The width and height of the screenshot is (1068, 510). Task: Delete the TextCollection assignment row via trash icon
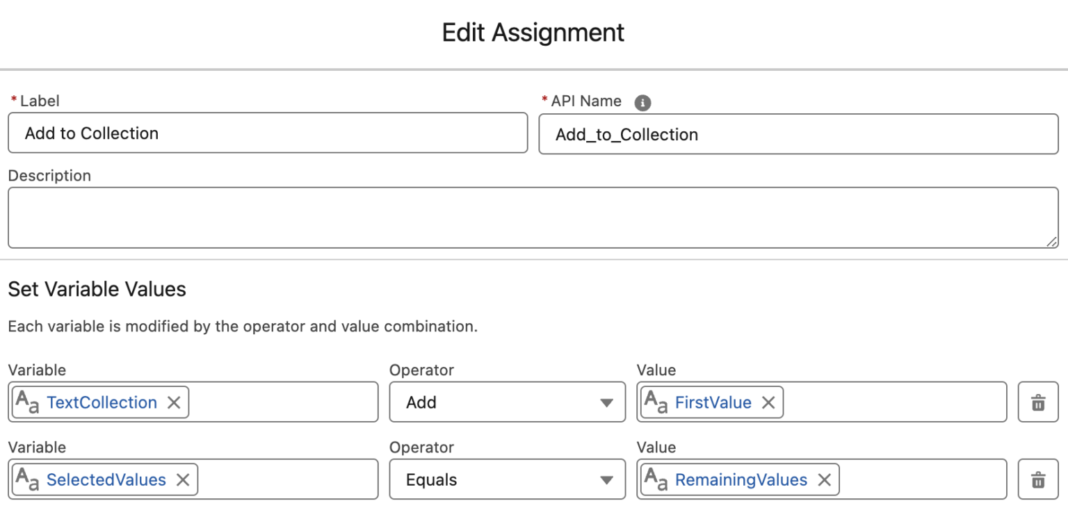point(1037,402)
